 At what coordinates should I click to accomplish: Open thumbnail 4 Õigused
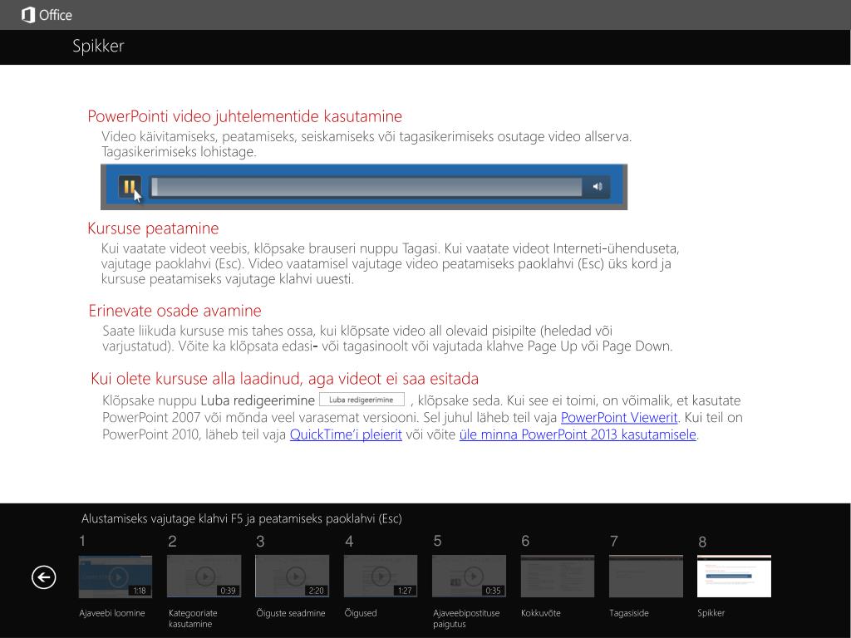coord(381,577)
